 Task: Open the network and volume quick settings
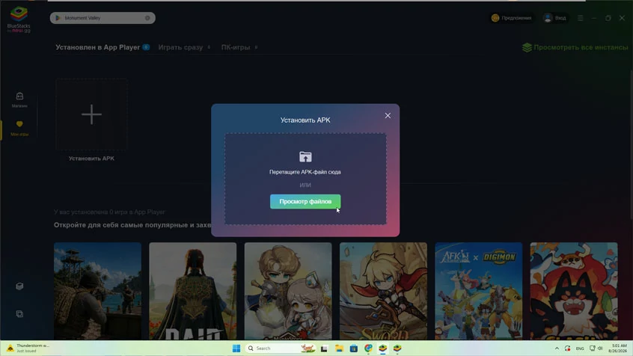click(x=596, y=349)
